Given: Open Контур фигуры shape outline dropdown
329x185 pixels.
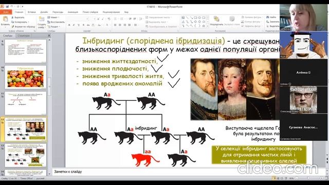Looking at the screenshot, I should [x=251, y=22].
